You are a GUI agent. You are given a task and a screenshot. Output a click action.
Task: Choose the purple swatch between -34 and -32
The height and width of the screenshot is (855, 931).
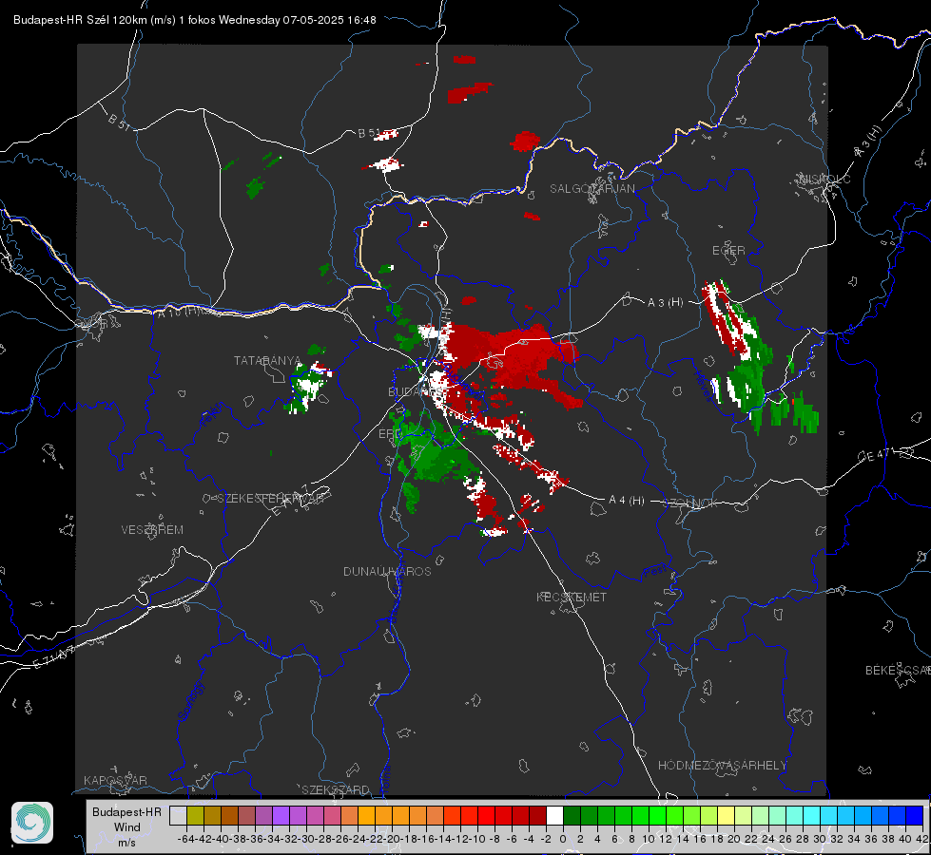(281, 815)
